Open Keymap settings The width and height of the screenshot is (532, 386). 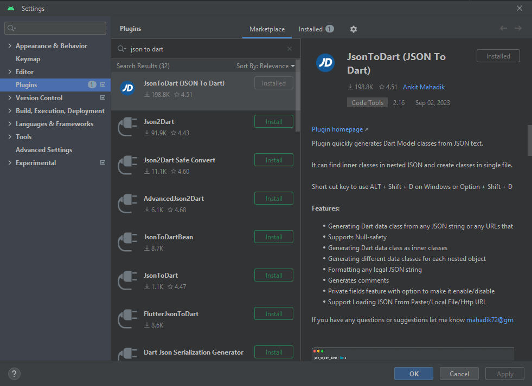(x=28, y=59)
